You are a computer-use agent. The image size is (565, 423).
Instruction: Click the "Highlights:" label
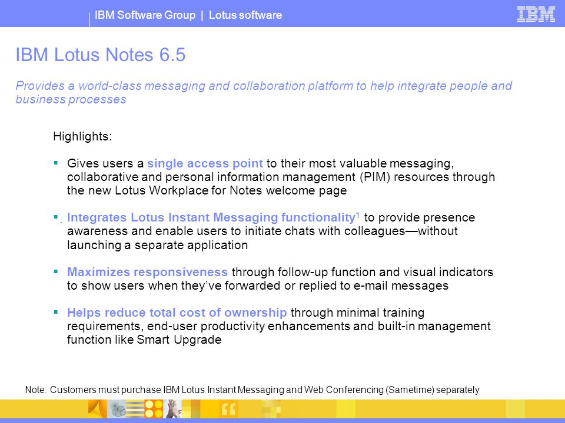pos(82,136)
